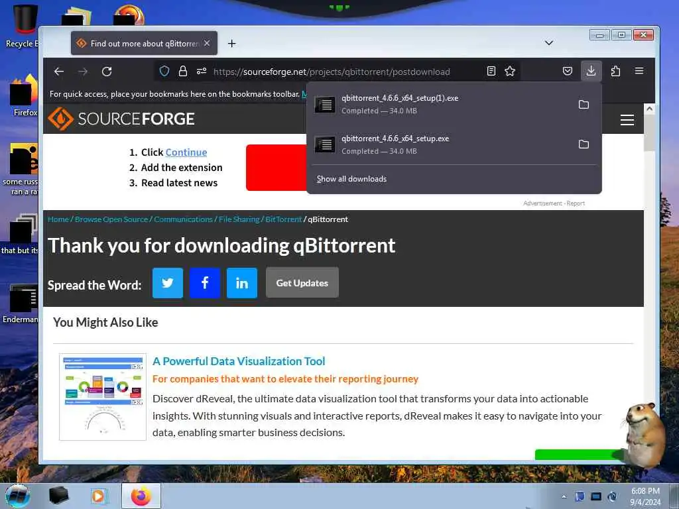Open File Sharing breadcrumb link
679x509 pixels.
click(239, 219)
